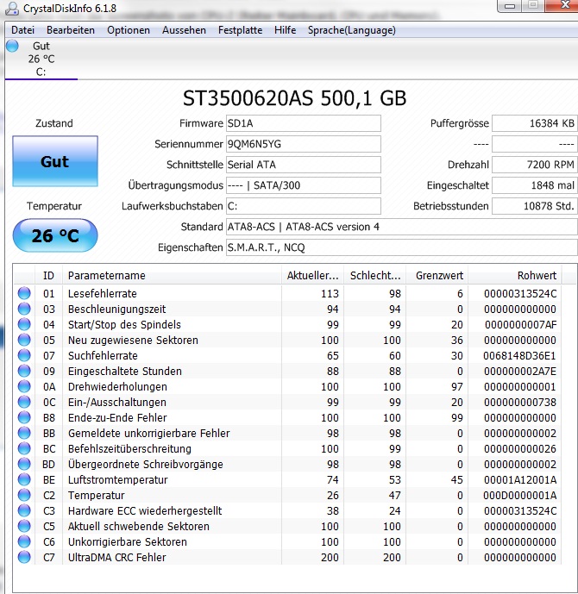
Task: Open the Datei menu
Action: (x=22, y=30)
